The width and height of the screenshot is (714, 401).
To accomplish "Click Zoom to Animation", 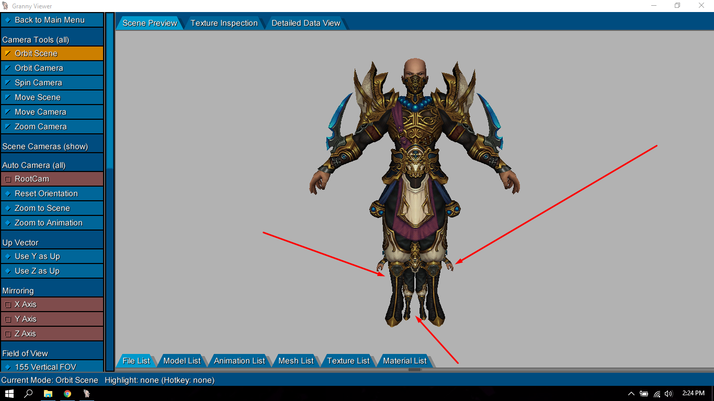I will coord(52,223).
